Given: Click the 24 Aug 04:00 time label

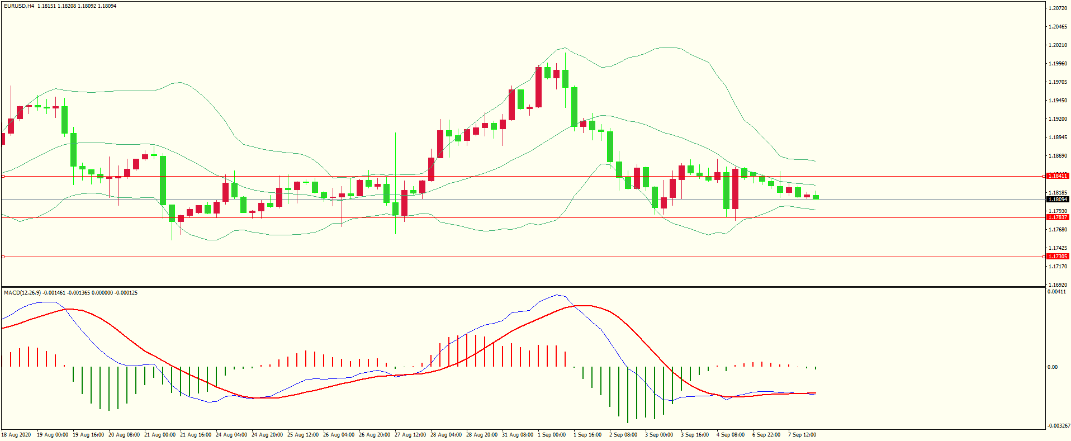Looking at the screenshot, I should point(231,435).
